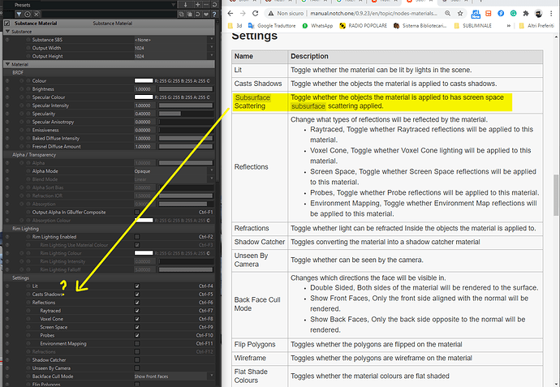Click the Specular Colour swatch

coord(144,97)
